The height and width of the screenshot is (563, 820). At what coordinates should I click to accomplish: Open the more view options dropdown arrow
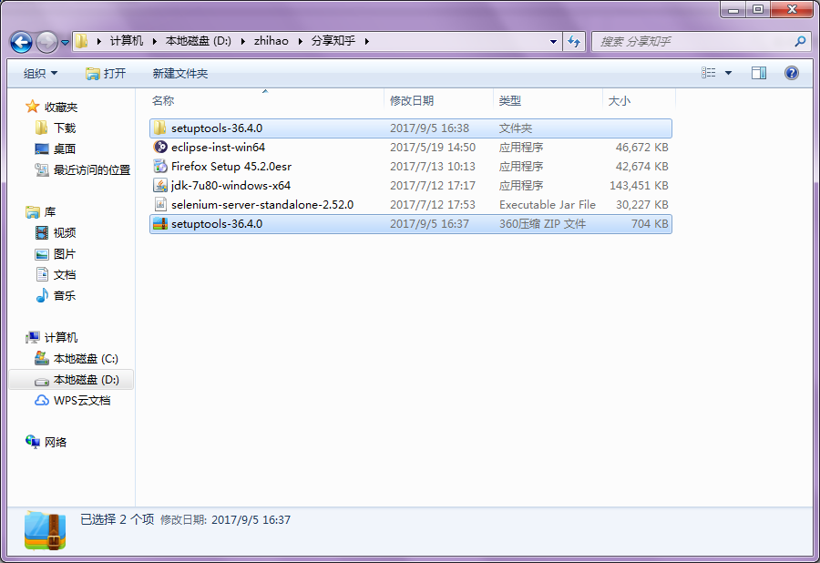[728, 73]
